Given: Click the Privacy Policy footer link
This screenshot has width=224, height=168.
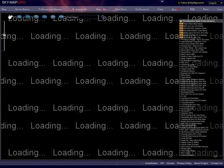Looking at the screenshot, I should (x=184, y=163).
